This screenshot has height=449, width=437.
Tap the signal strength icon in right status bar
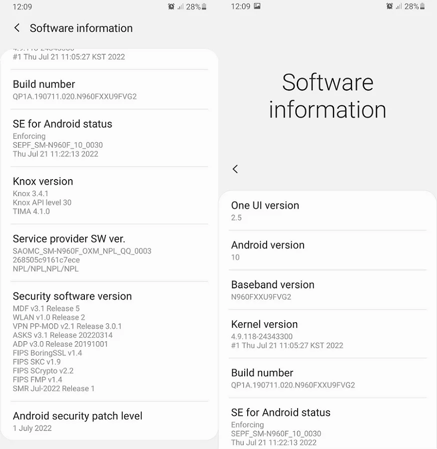point(399,6)
